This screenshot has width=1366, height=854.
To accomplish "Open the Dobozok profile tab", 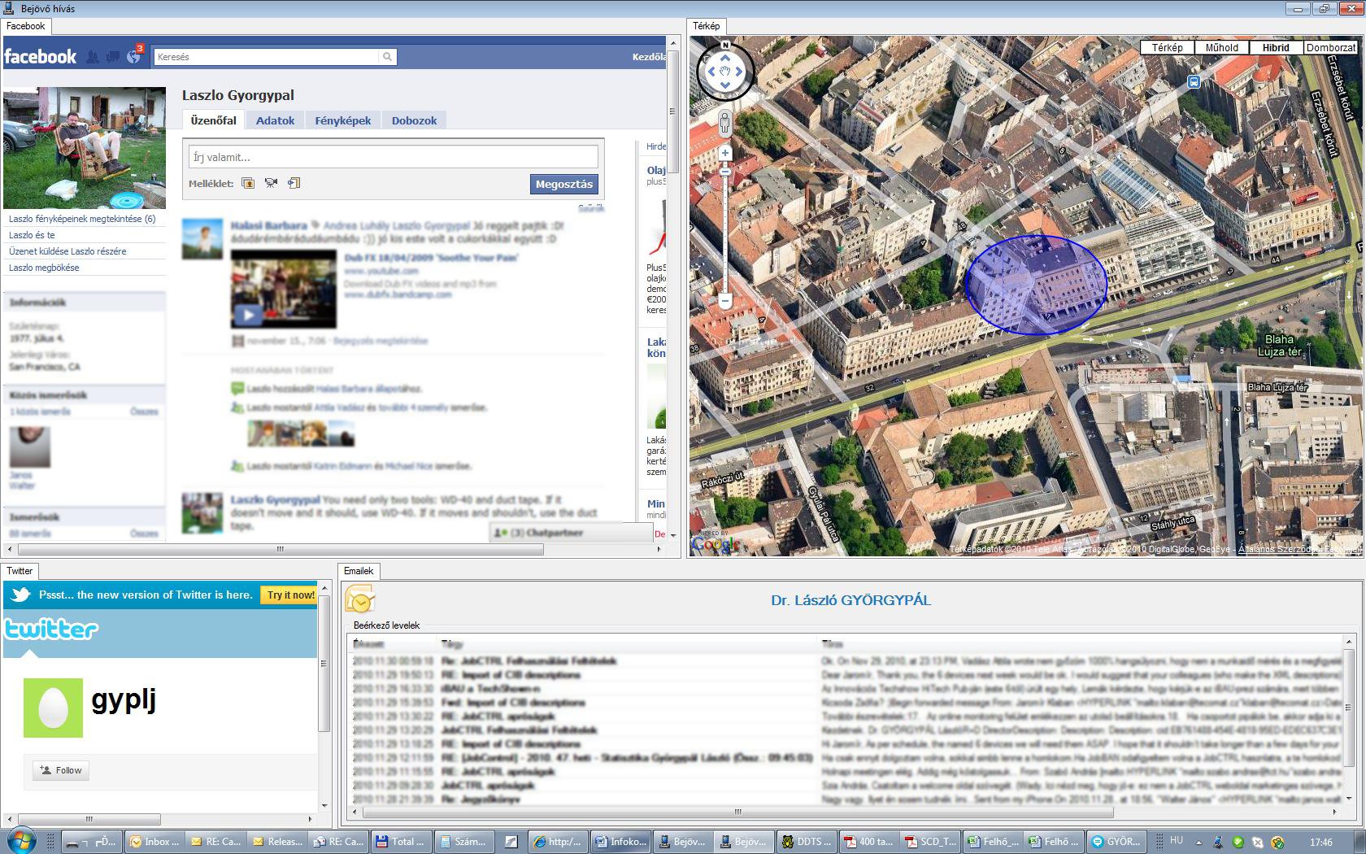I will [414, 120].
